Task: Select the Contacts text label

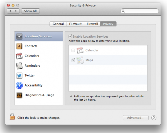Action: 31,46
